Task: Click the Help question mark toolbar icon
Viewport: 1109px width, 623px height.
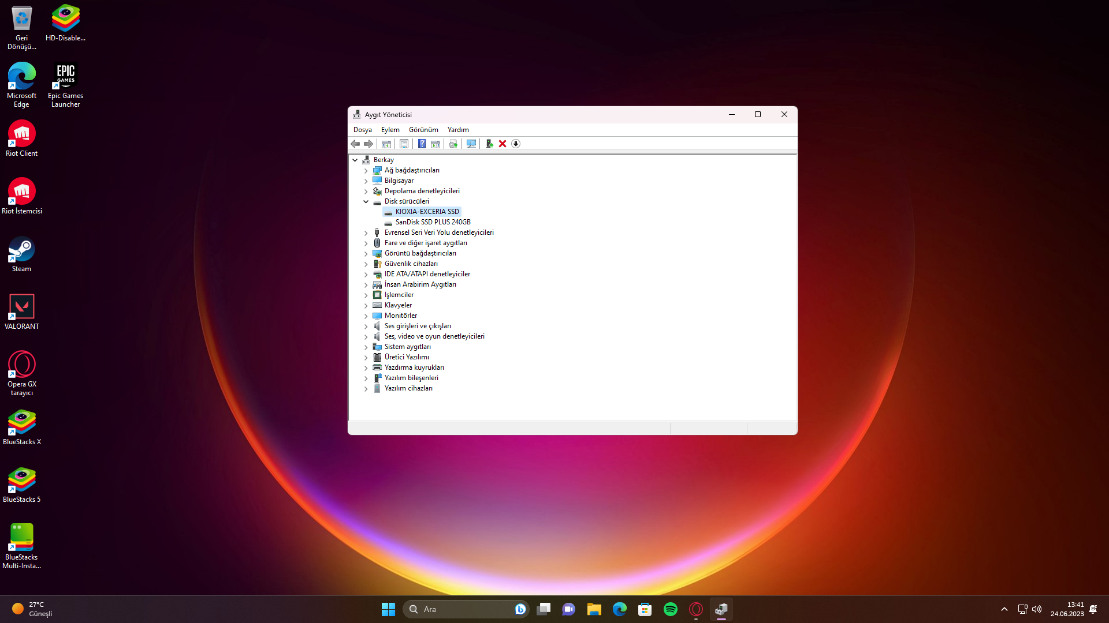Action: (422, 144)
